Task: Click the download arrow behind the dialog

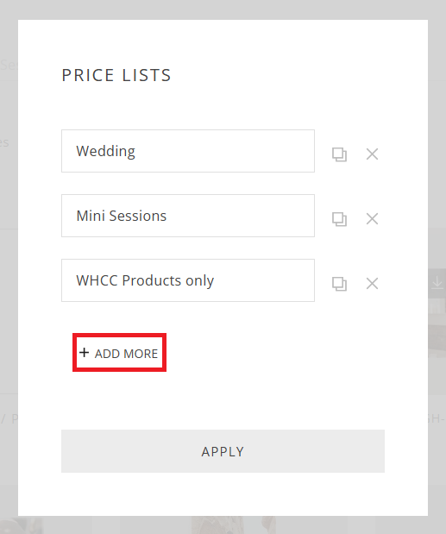Action: point(437,283)
